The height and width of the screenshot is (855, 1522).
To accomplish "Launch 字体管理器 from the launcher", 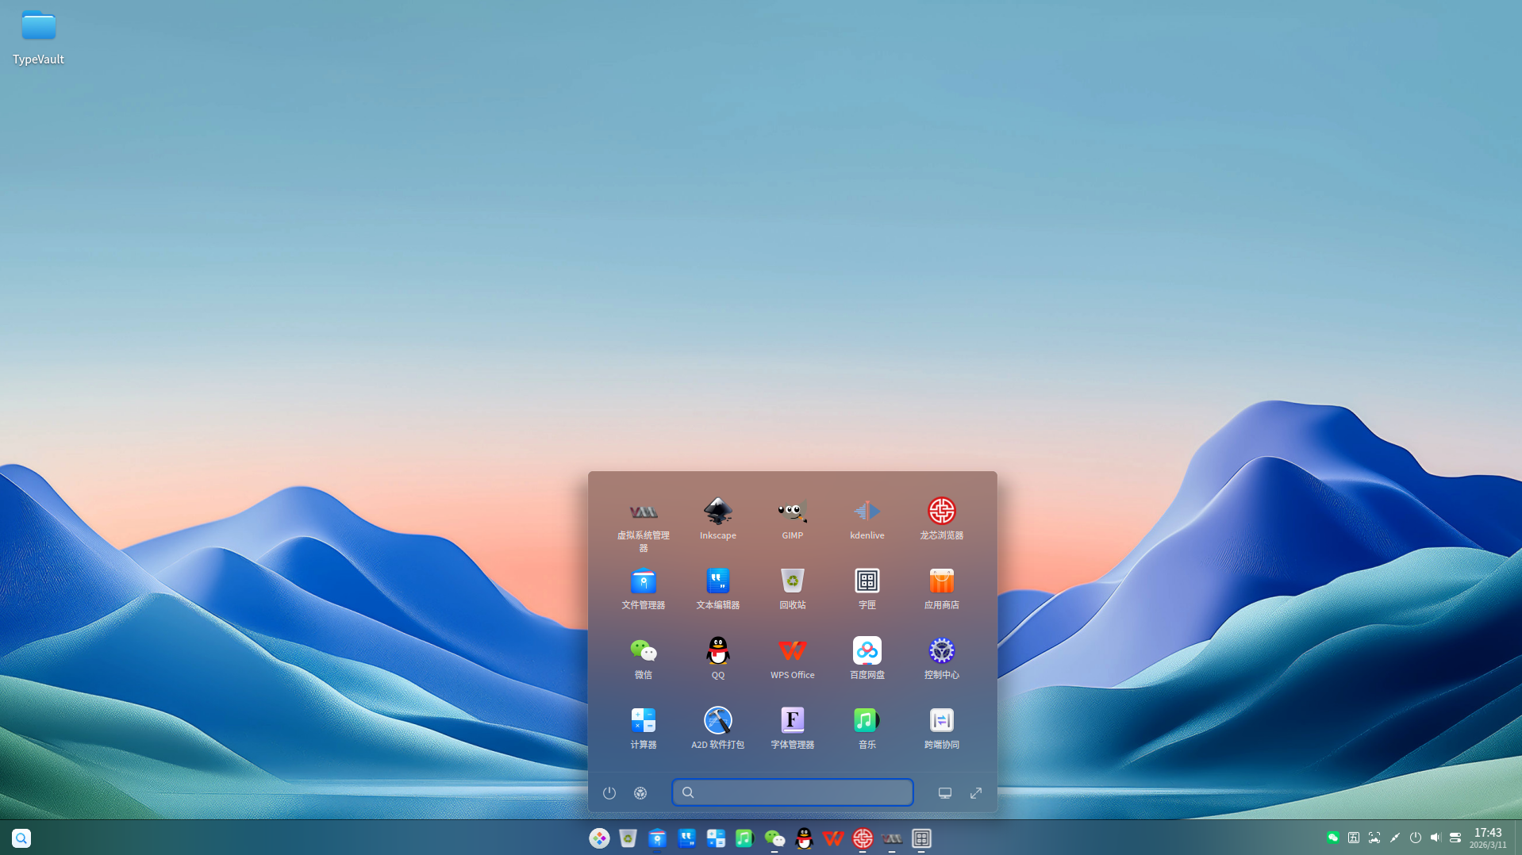I will click(x=792, y=727).
